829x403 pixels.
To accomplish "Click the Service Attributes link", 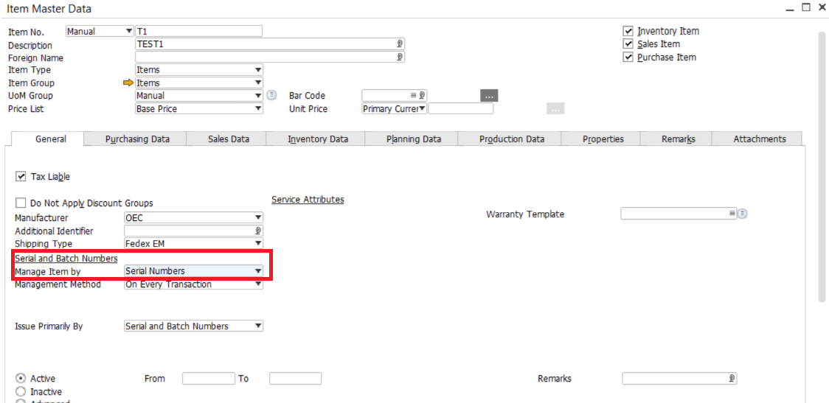I will coord(308,200).
